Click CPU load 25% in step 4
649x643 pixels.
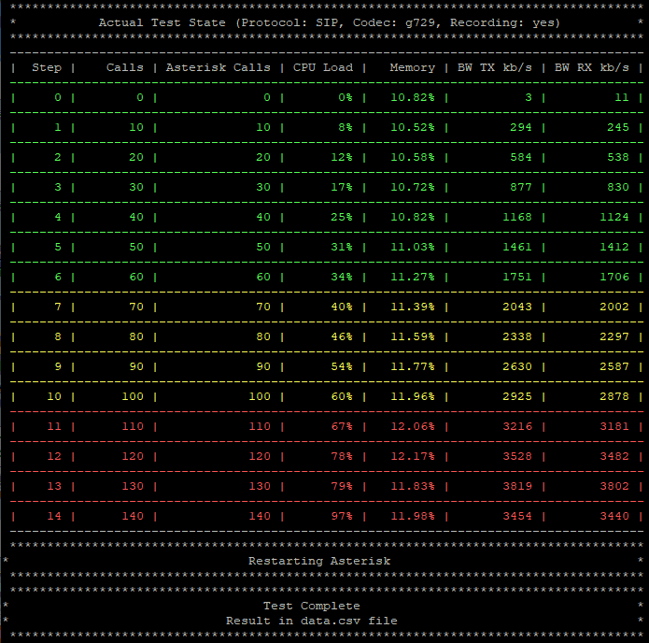point(342,217)
